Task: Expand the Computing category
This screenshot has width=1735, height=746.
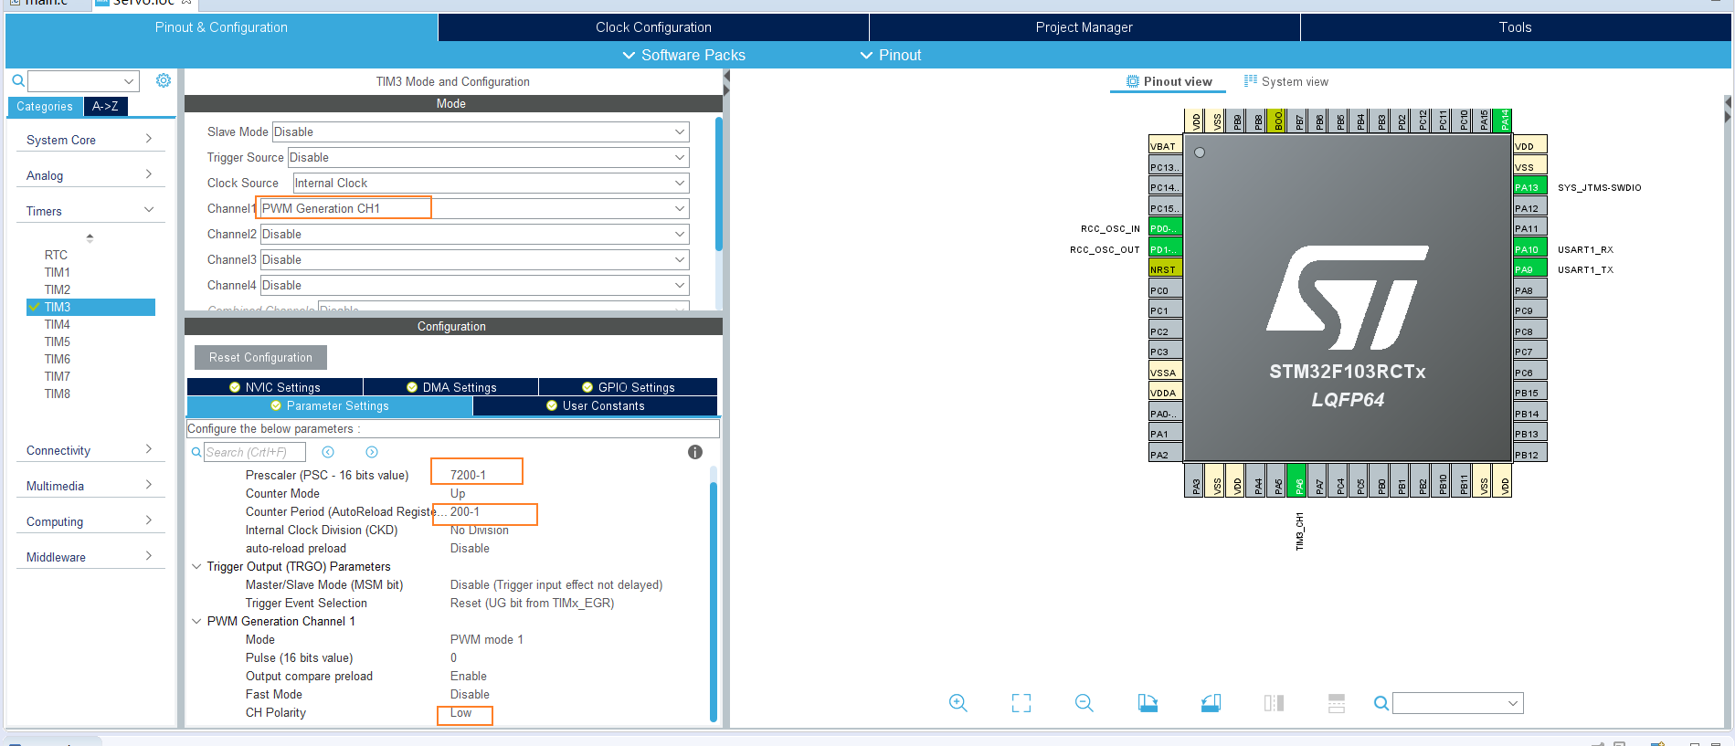Action: 90,521
